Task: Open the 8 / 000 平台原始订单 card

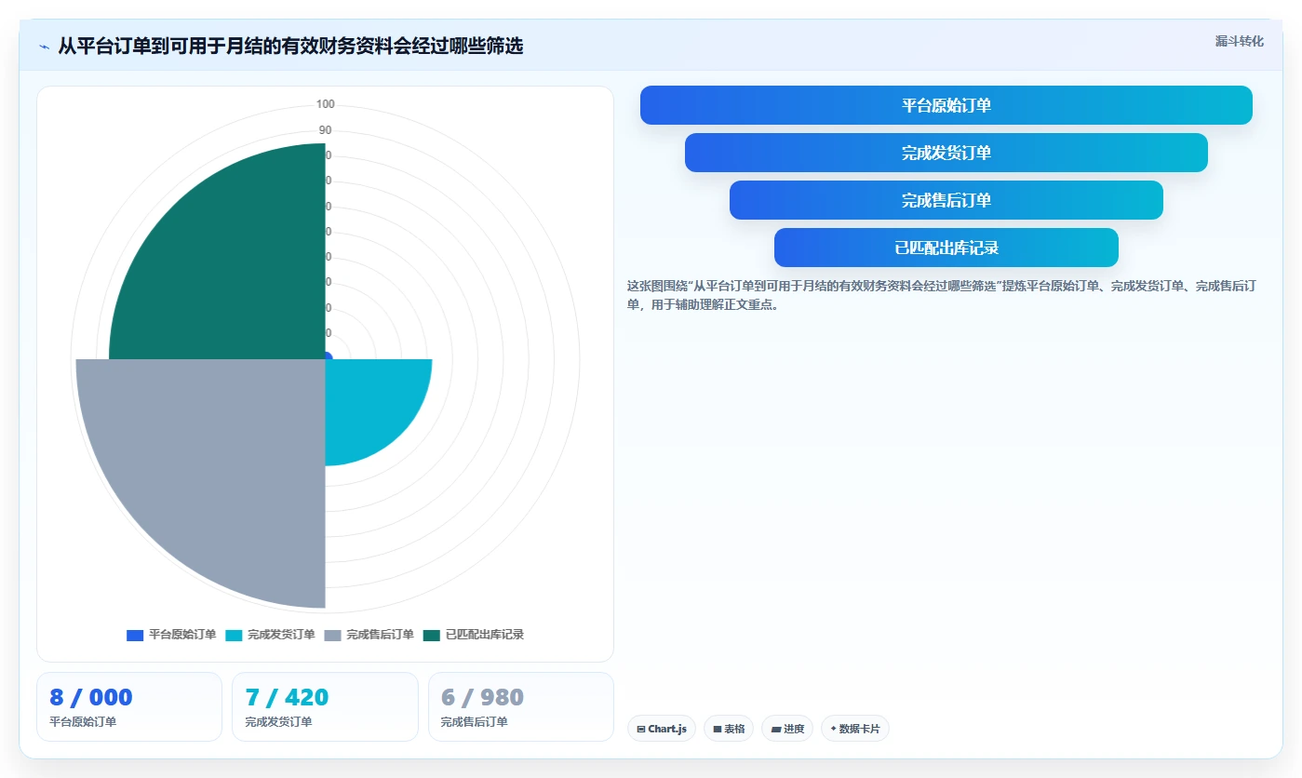Action: point(129,706)
